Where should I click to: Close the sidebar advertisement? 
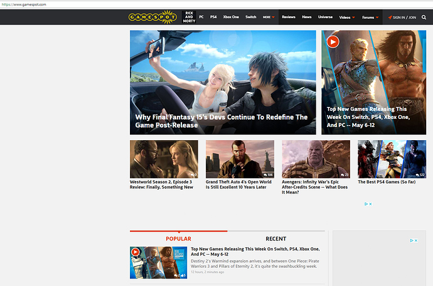pos(416,240)
